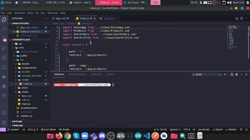The height and width of the screenshot is (140, 250).
Task: Split the editor to the right
Action: [241, 19]
